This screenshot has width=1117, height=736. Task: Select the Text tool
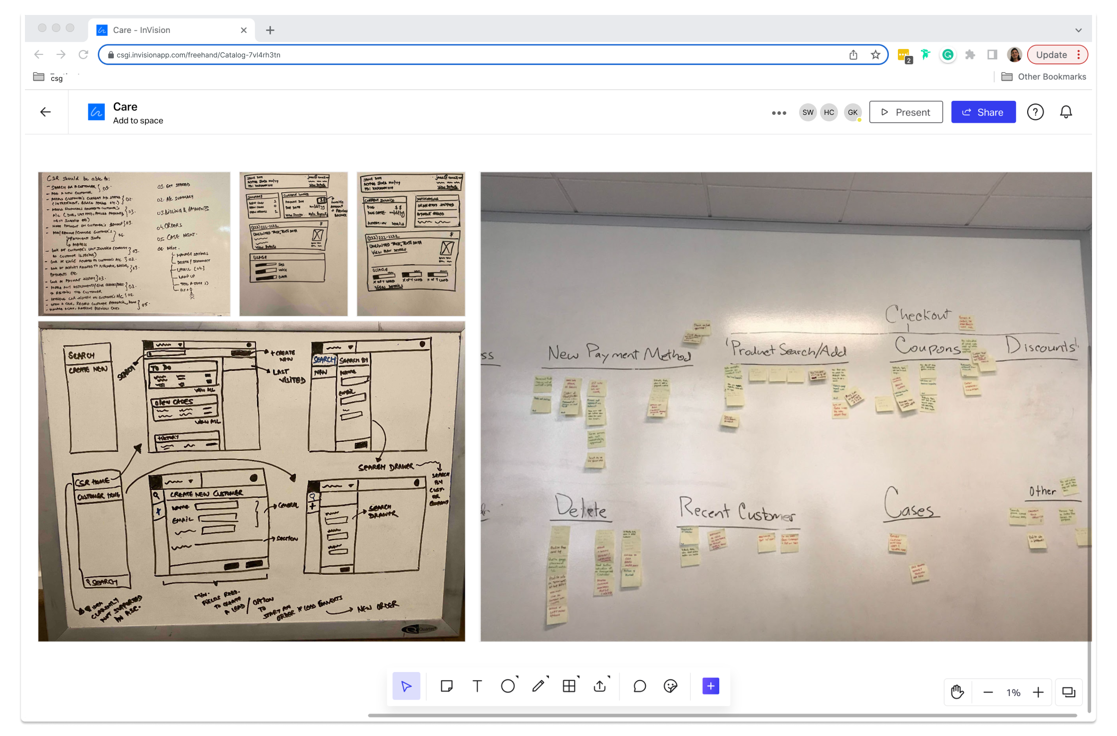[x=477, y=686]
